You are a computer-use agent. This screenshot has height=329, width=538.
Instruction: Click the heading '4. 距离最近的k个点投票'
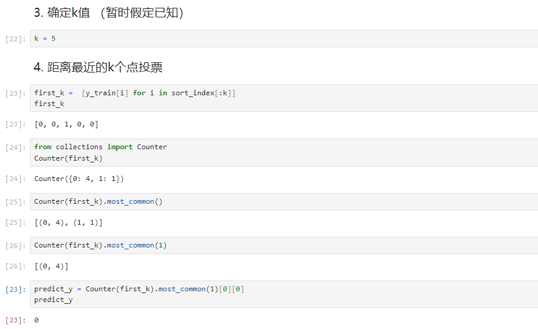click(x=98, y=67)
